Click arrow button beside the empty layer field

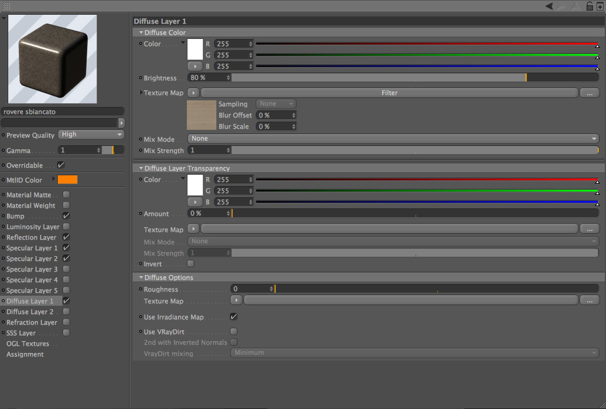tap(121, 123)
